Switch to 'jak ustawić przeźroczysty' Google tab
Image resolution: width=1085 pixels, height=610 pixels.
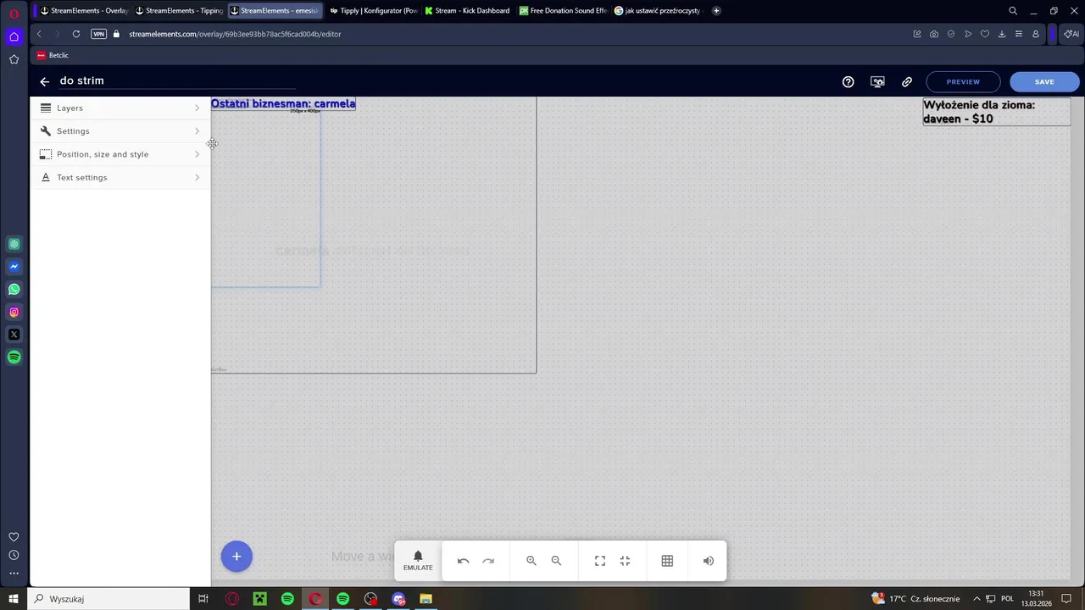click(x=658, y=10)
